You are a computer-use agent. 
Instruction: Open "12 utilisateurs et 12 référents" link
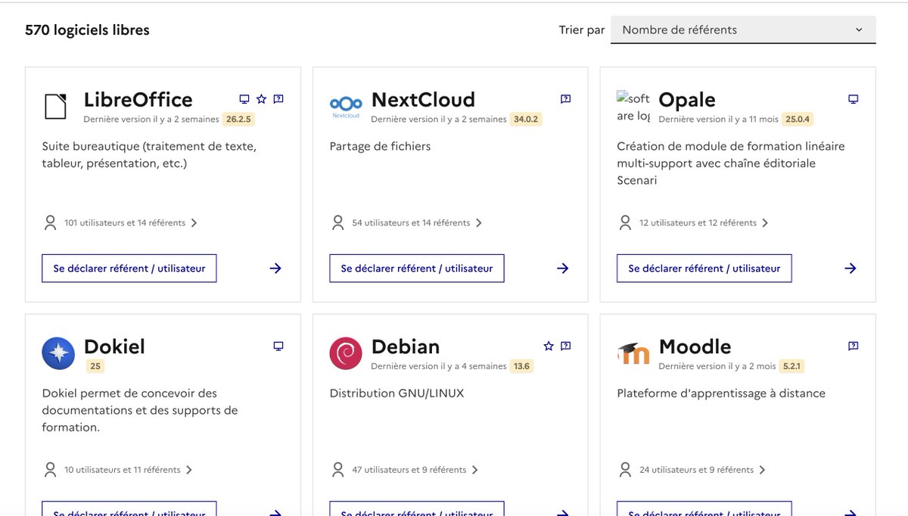[x=698, y=223]
